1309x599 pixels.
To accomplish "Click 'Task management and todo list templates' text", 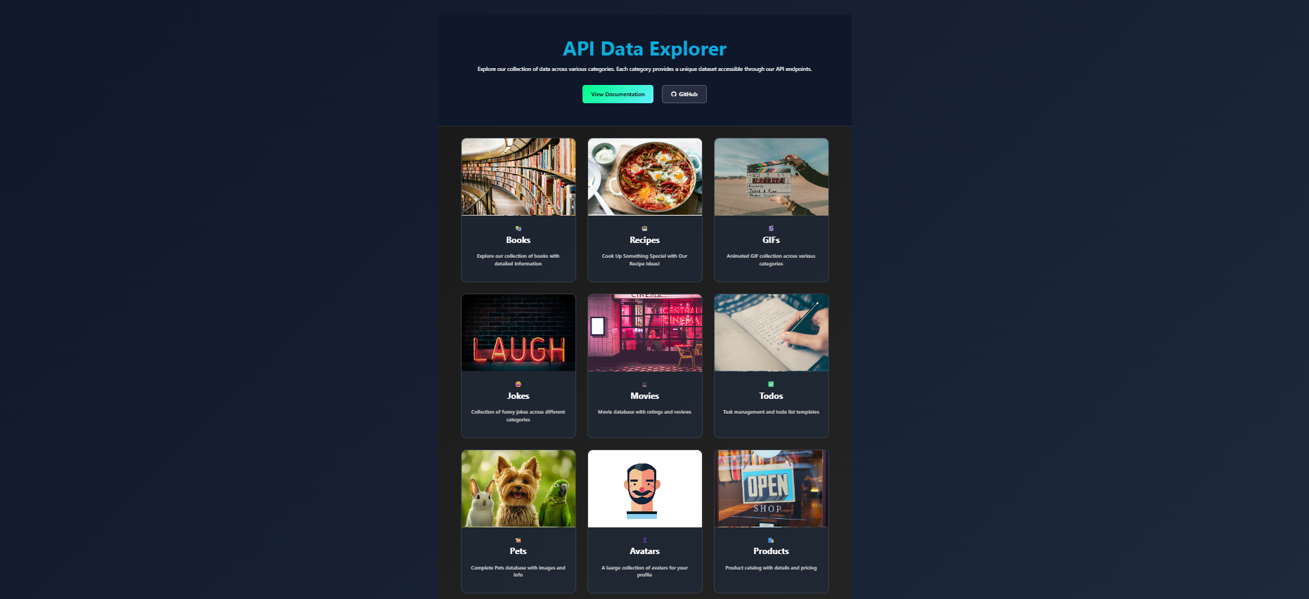I will pos(771,412).
